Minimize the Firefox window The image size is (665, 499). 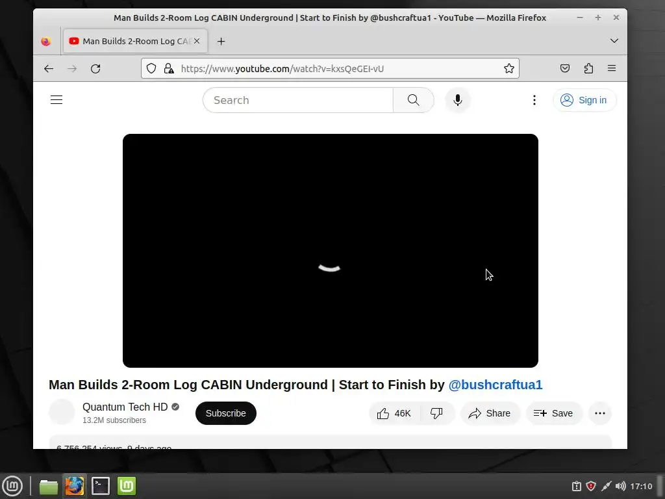pos(580,18)
